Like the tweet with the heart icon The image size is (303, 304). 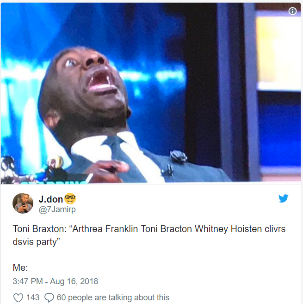click(19, 298)
